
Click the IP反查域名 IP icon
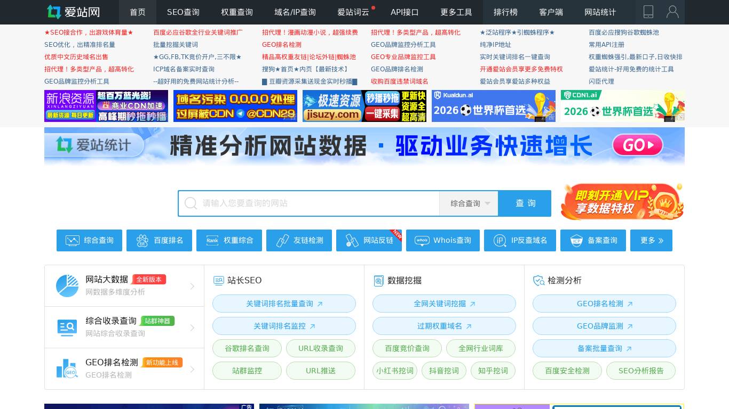(500, 240)
